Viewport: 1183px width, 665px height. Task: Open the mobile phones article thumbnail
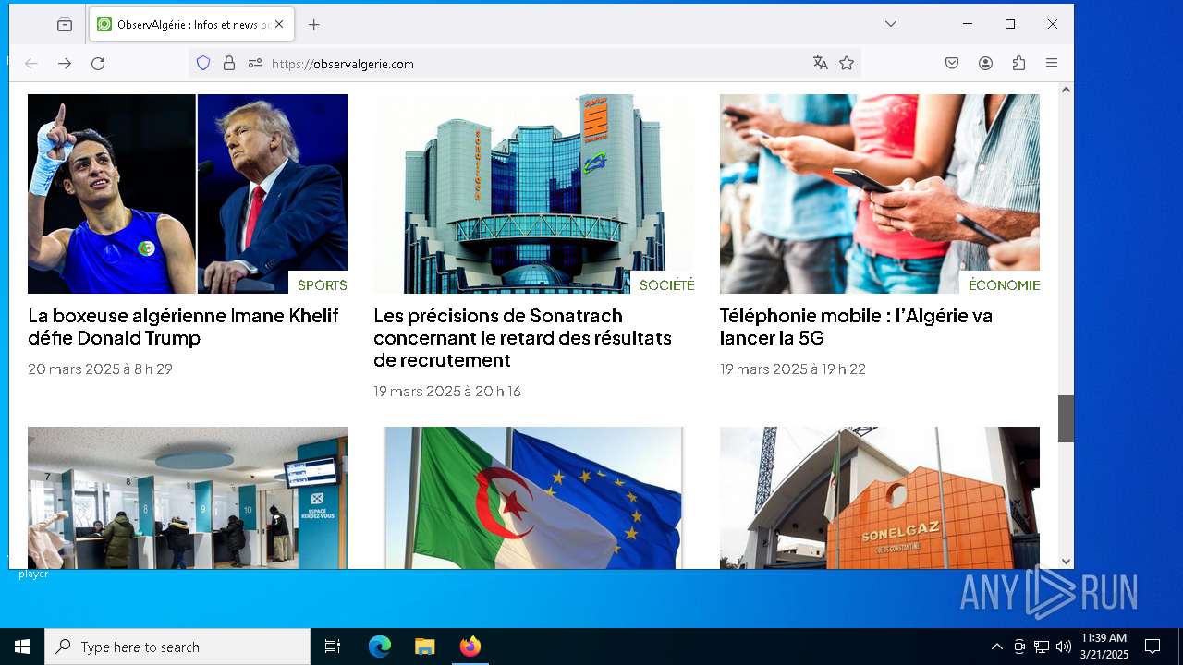[880, 194]
